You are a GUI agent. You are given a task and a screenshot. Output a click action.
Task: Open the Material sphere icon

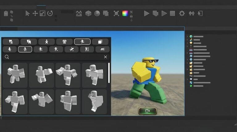(x=97, y=14)
